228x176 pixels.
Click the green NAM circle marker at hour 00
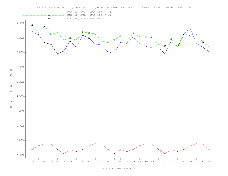[32, 25]
